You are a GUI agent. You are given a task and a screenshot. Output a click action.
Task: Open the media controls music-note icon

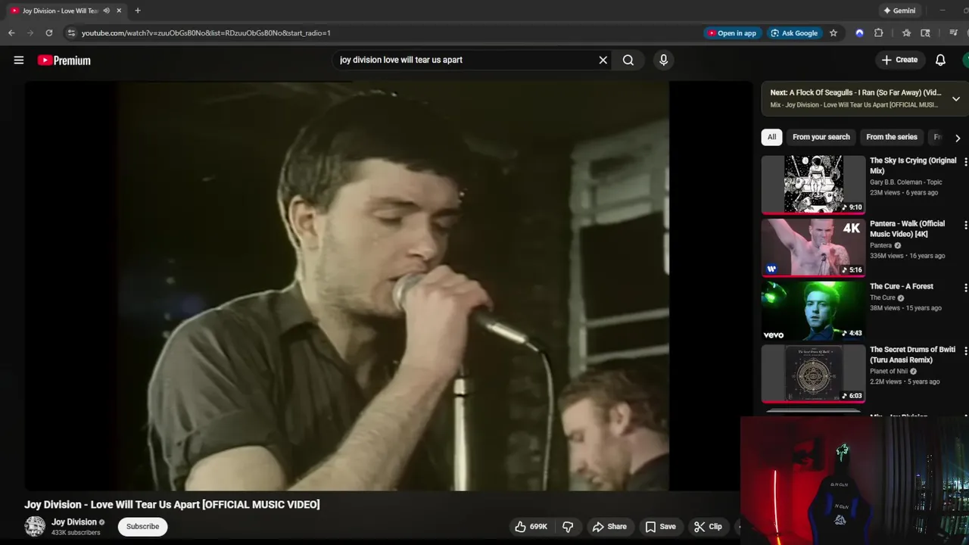tap(953, 33)
